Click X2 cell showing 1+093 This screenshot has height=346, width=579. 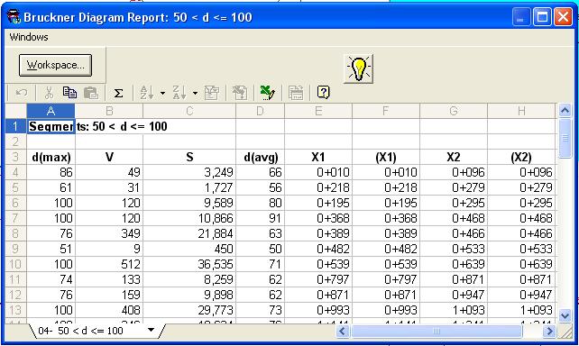point(454,310)
